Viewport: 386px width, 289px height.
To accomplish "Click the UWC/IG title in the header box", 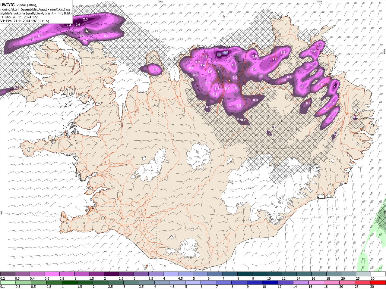I will pyautogui.click(x=7, y=5).
